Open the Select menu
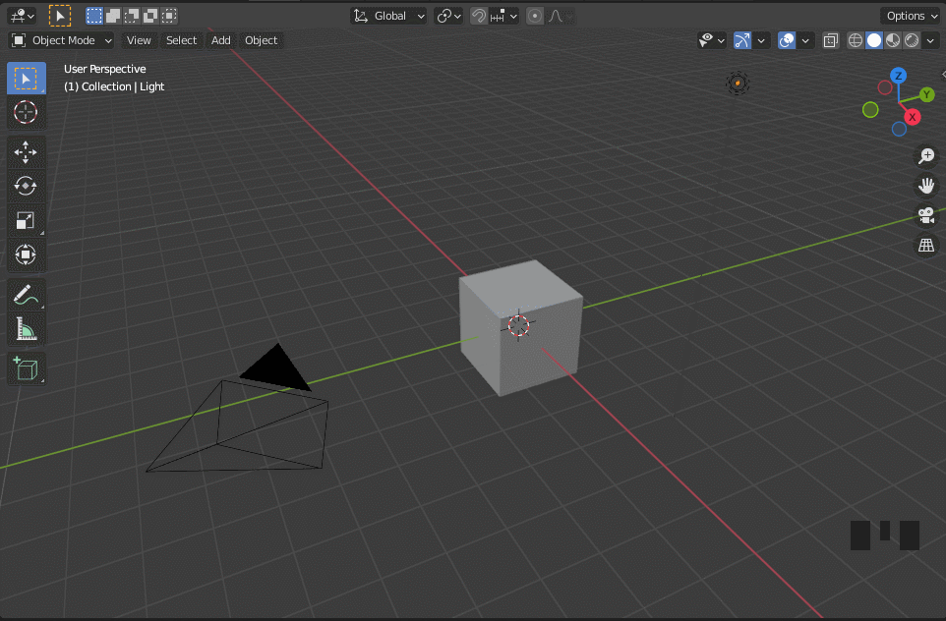This screenshot has height=621, width=946. [x=181, y=40]
